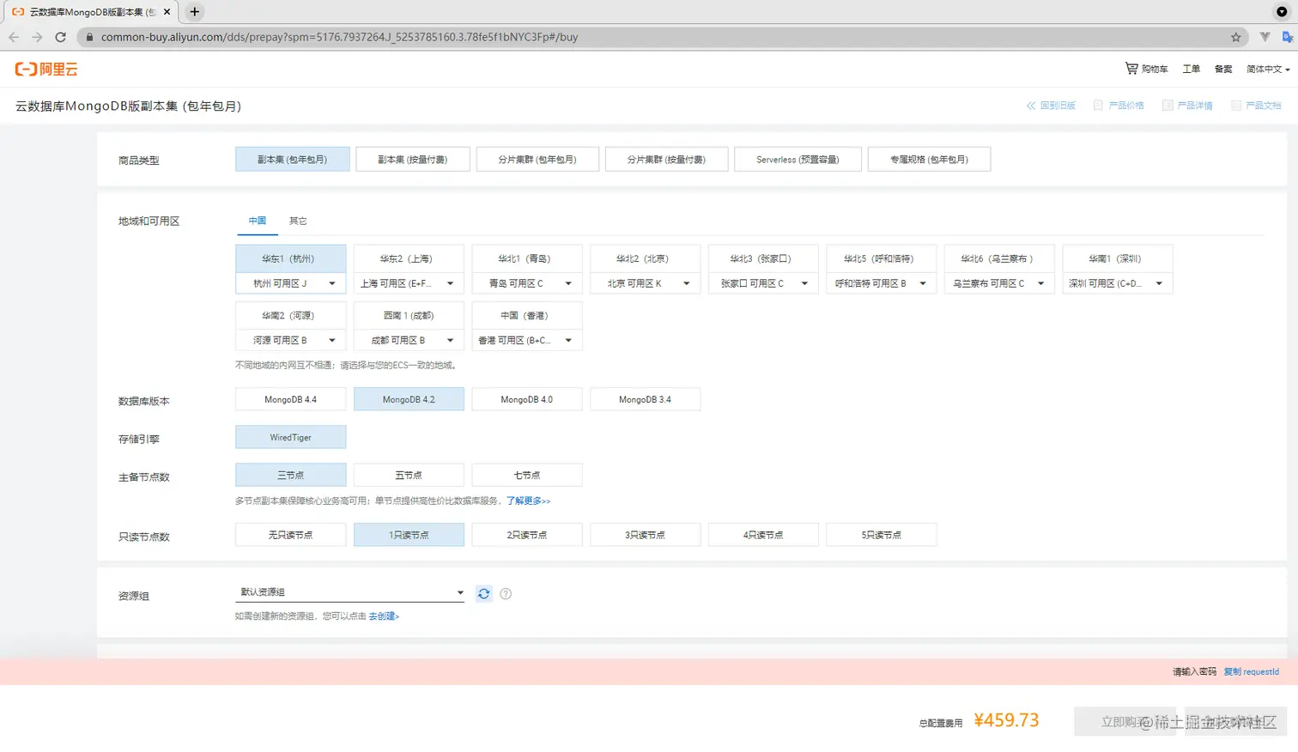Select Serverless (预置容量) product type
This screenshot has width=1298, height=752.
point(798,160)
